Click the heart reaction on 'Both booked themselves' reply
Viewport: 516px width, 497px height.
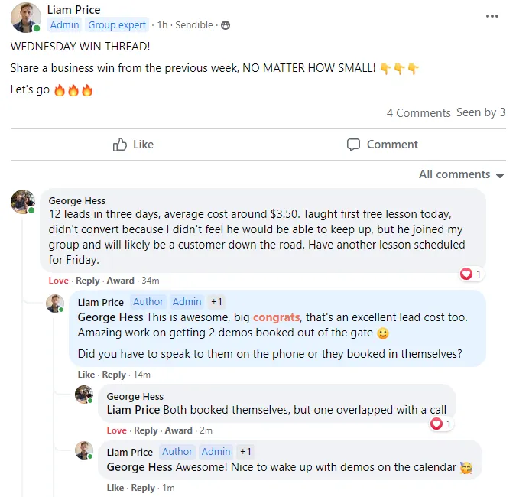[440, 424]
